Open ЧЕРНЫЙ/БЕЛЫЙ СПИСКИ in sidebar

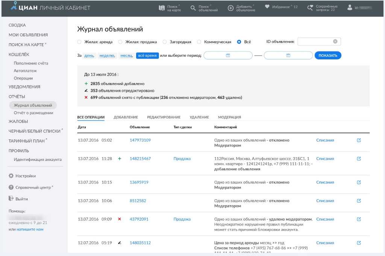point(34,131)
